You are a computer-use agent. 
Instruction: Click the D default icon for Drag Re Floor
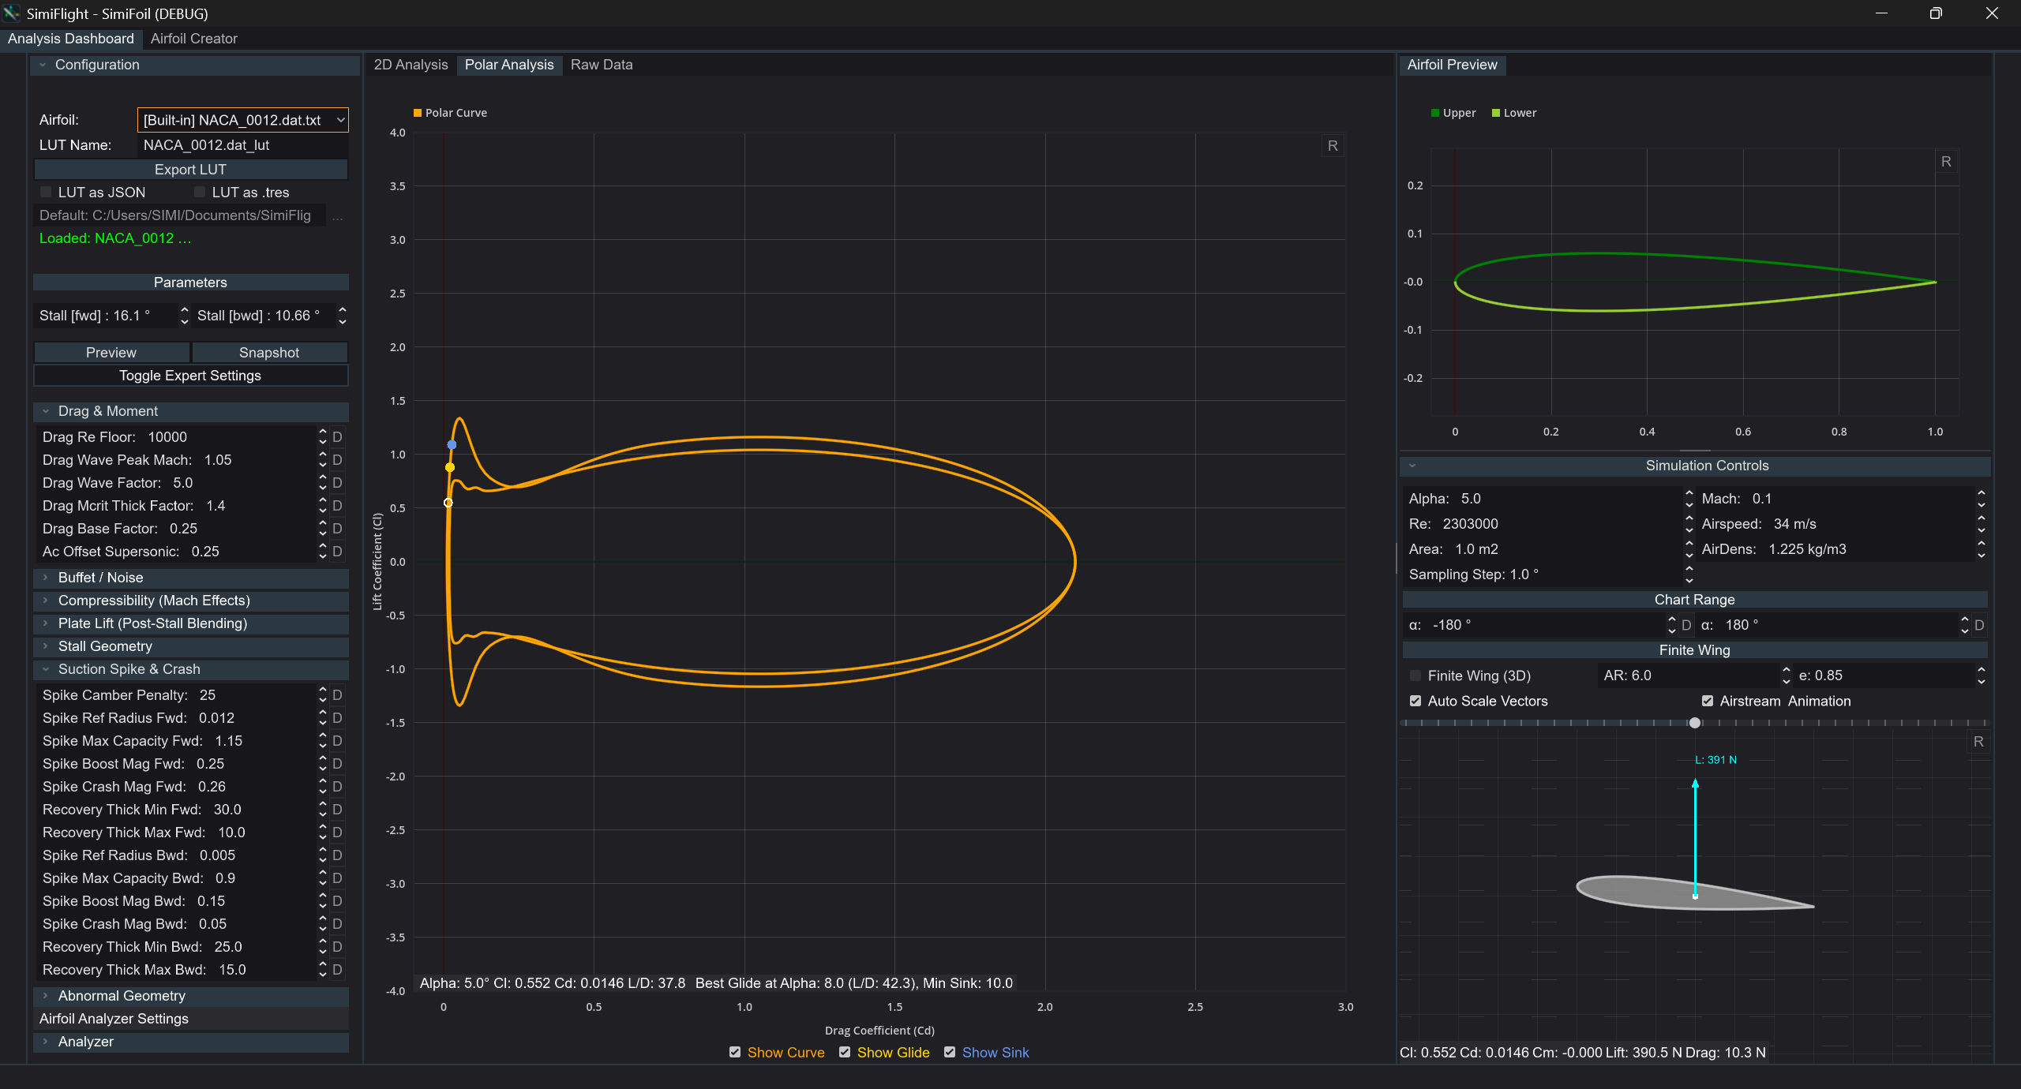(337, 437)
